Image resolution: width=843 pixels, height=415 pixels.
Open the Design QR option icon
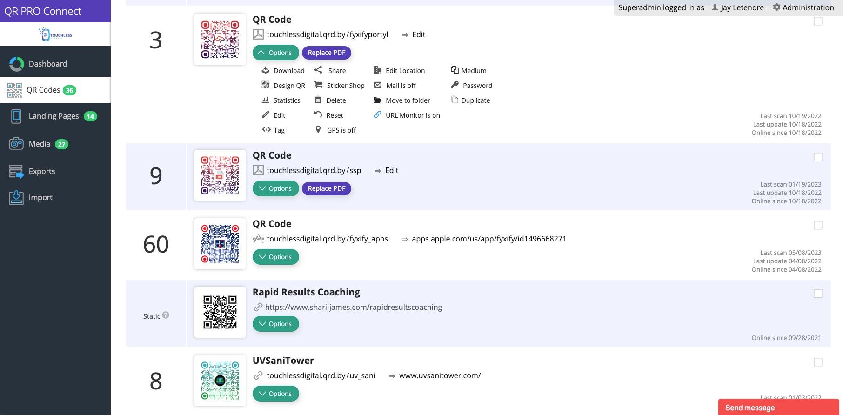point(265,85)
